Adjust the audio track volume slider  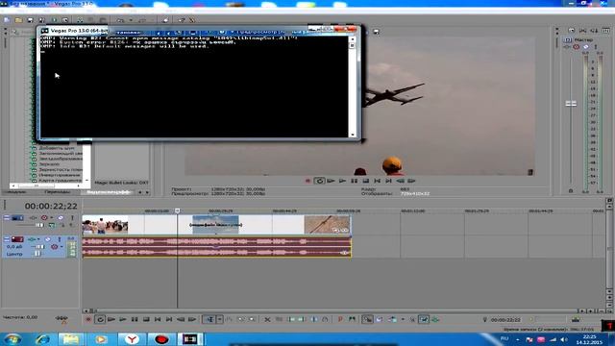(x=39, y=247)
